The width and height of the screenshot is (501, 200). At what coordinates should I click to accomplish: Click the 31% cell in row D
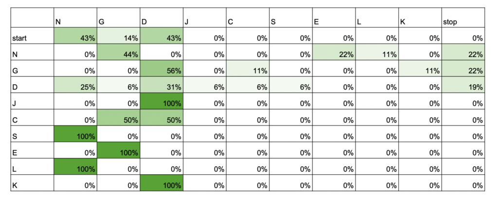161,87
